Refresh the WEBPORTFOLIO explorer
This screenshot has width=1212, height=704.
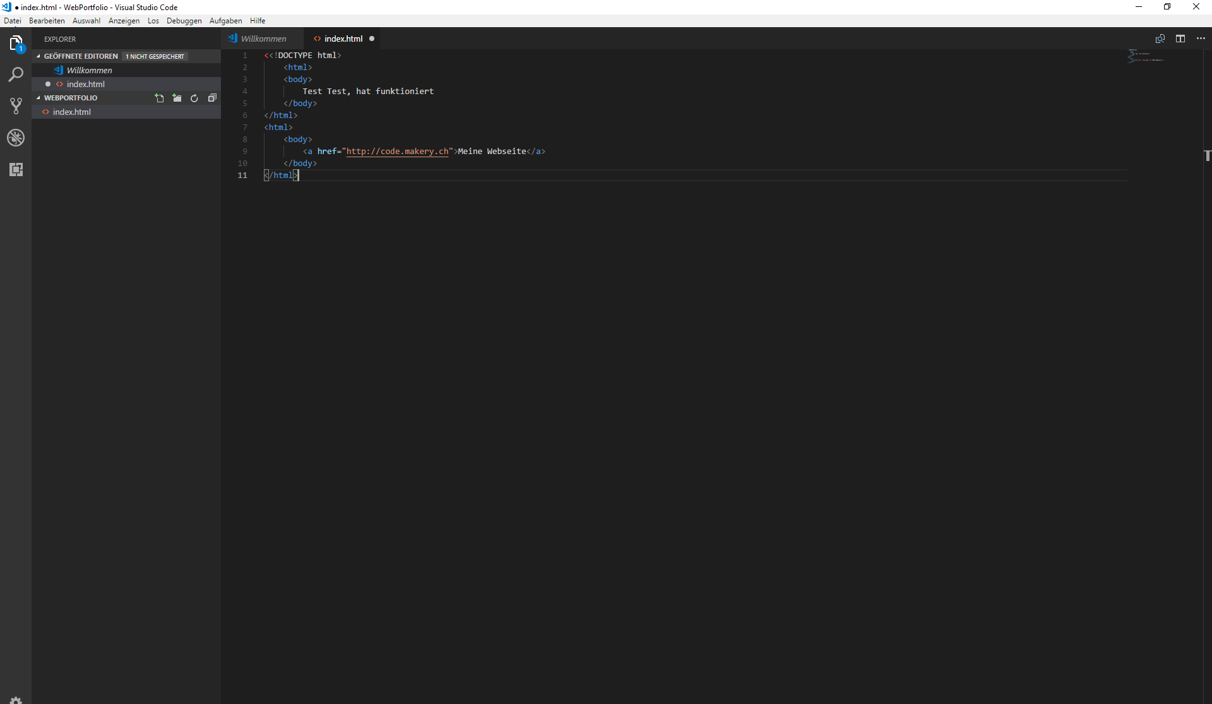(194, 98)
